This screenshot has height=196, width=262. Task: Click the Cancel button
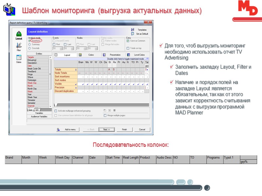142,129
